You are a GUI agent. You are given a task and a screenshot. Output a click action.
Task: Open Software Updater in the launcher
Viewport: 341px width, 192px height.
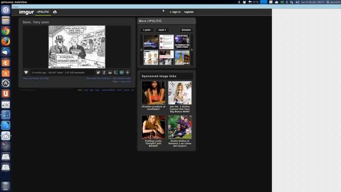(x=6, y=83)
